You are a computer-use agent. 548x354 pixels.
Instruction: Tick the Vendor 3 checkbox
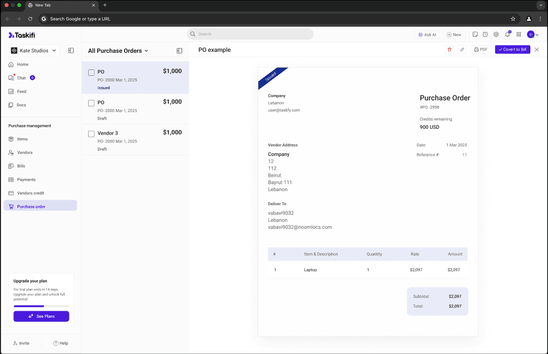pos(91,134)
